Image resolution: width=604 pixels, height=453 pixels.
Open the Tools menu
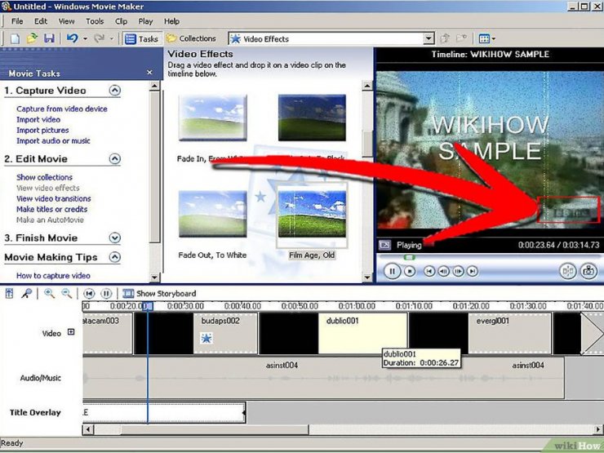95,21
